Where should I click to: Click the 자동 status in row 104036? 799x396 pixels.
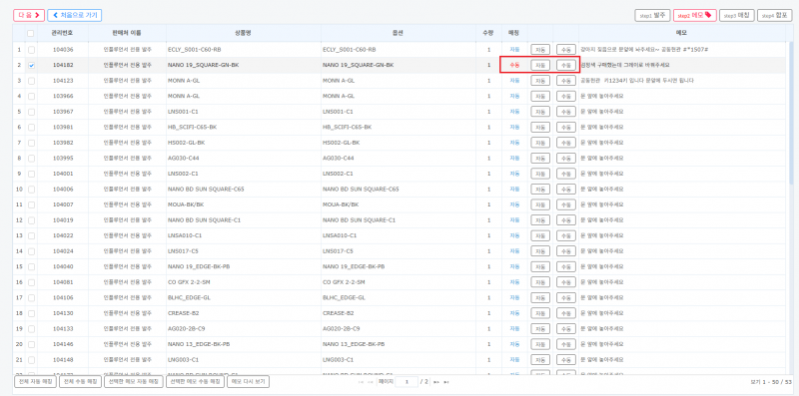(x=514, y=49)
